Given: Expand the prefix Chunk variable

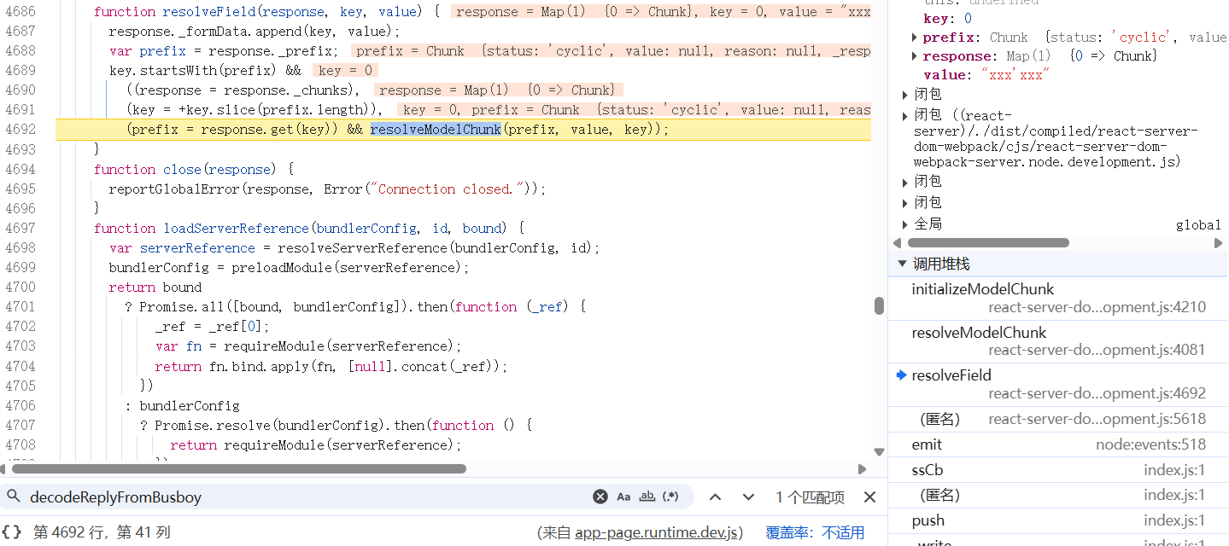Looking at the screenshot, I should click(915, 38).
